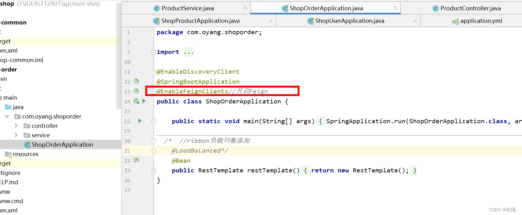Click @Bean annotation on line 22
The width and height of the screenshot is (522, 215).
181,161
